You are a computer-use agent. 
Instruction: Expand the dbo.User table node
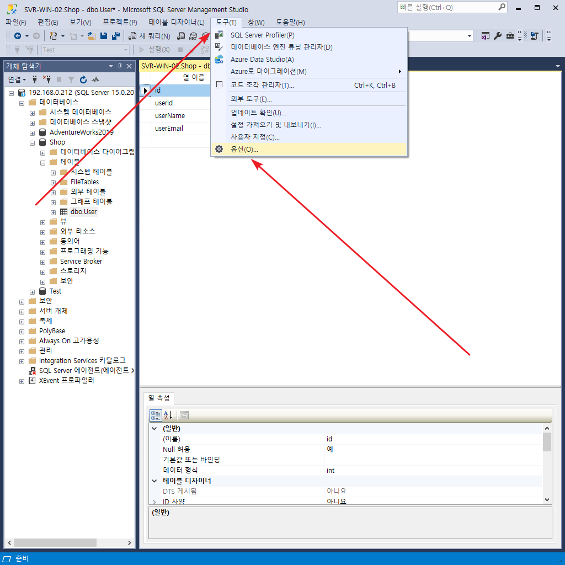[53, 212]
